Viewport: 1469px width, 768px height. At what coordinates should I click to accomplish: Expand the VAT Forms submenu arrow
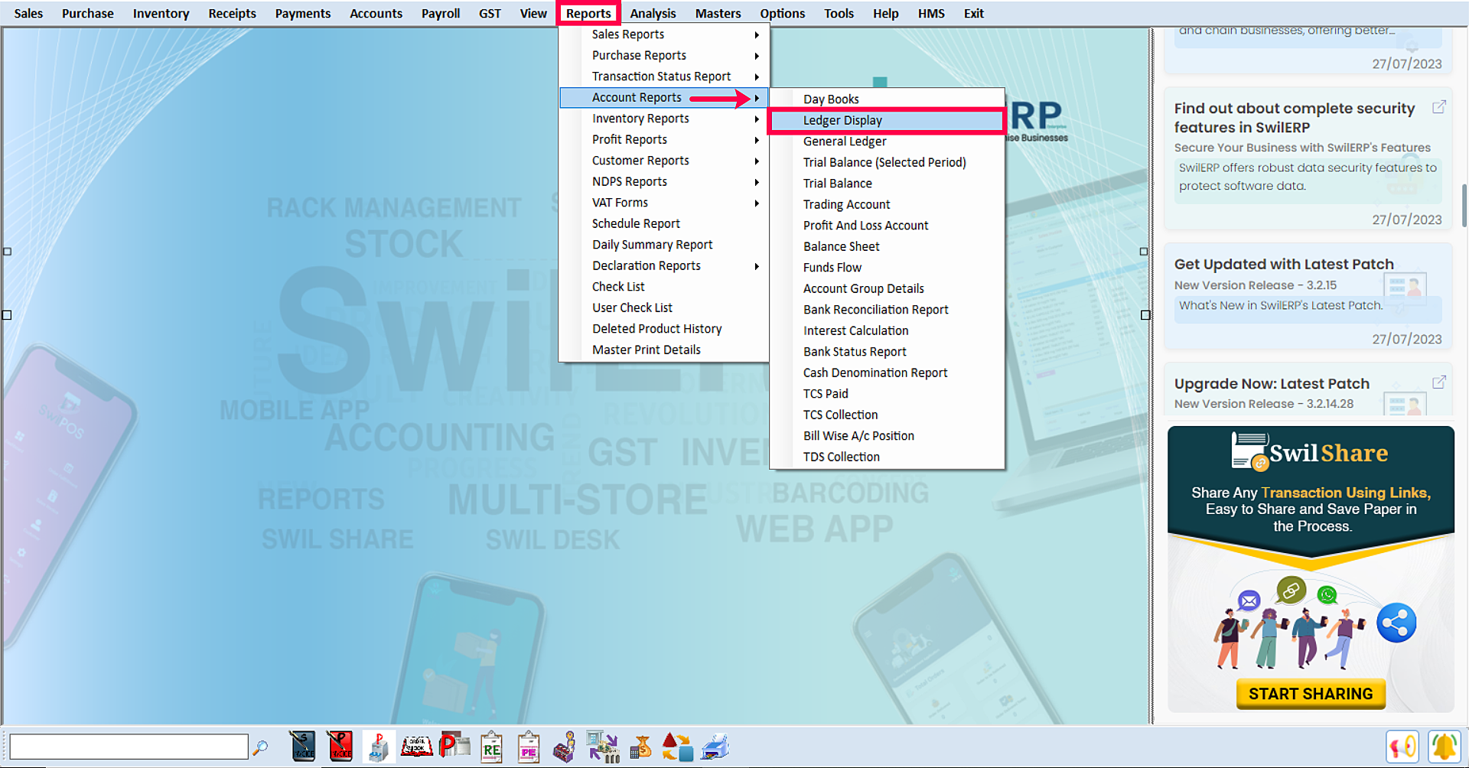pyautogui.click(x=757, y=203)
